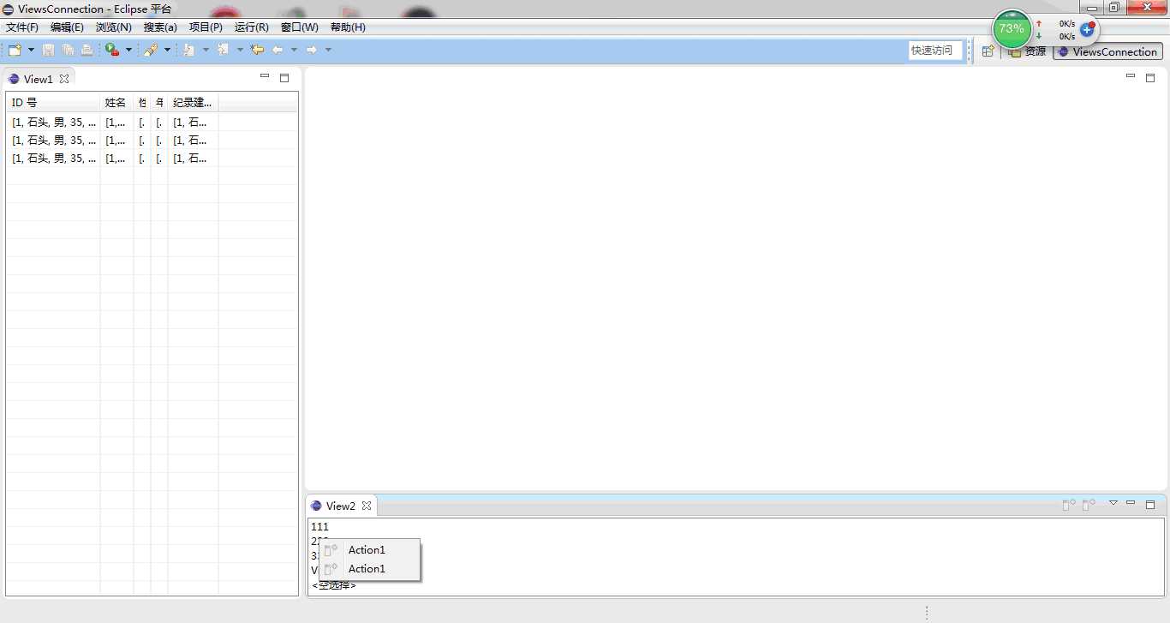Open the 文件(F) menu

tap(22, 27)
